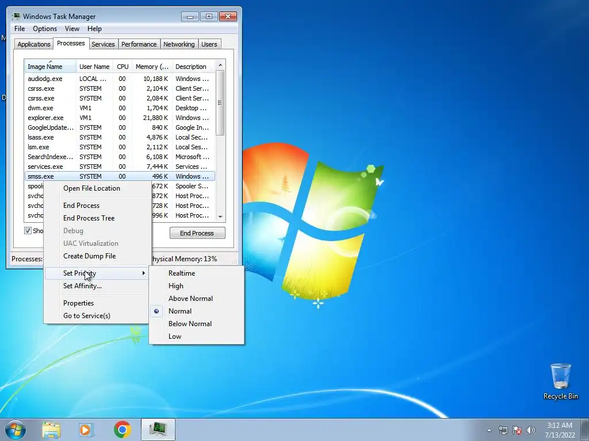Switch to the Applications tab
589x441 pixels.
(34, 44)
